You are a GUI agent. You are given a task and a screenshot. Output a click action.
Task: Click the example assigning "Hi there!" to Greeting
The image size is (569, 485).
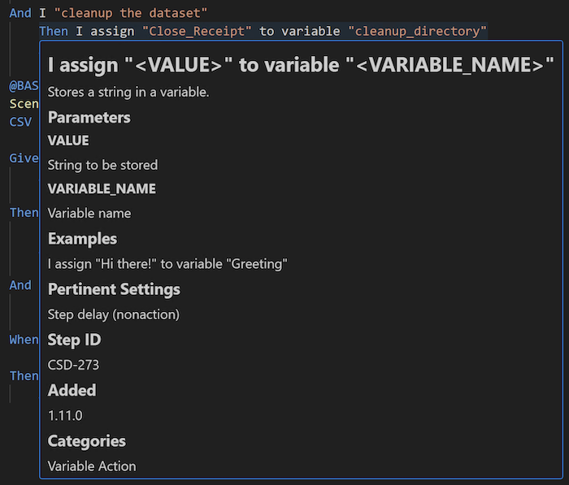coord(167,264)
